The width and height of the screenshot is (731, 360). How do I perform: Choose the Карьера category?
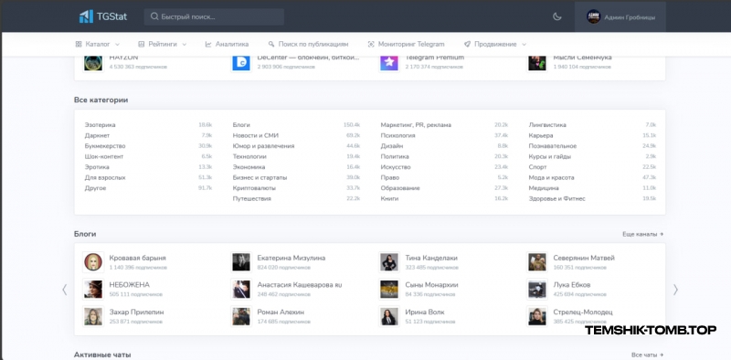click(541, 136)
